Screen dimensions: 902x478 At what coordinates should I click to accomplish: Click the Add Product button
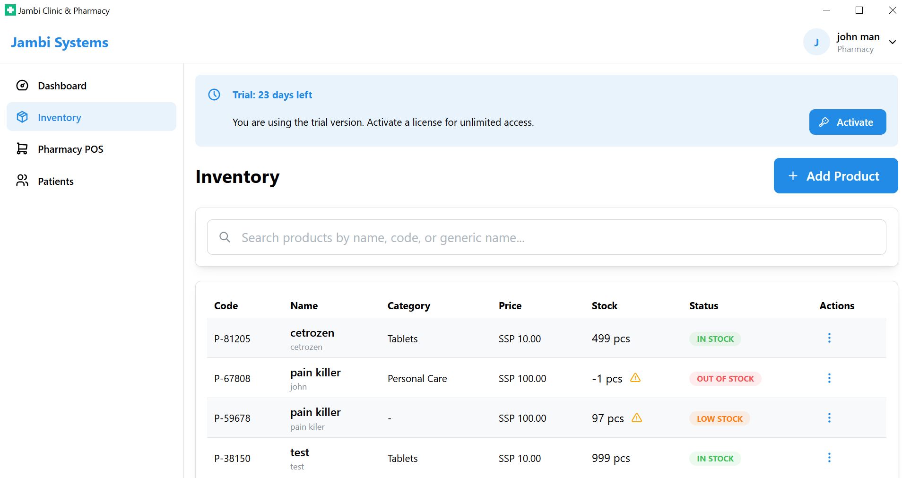point(835,176)
